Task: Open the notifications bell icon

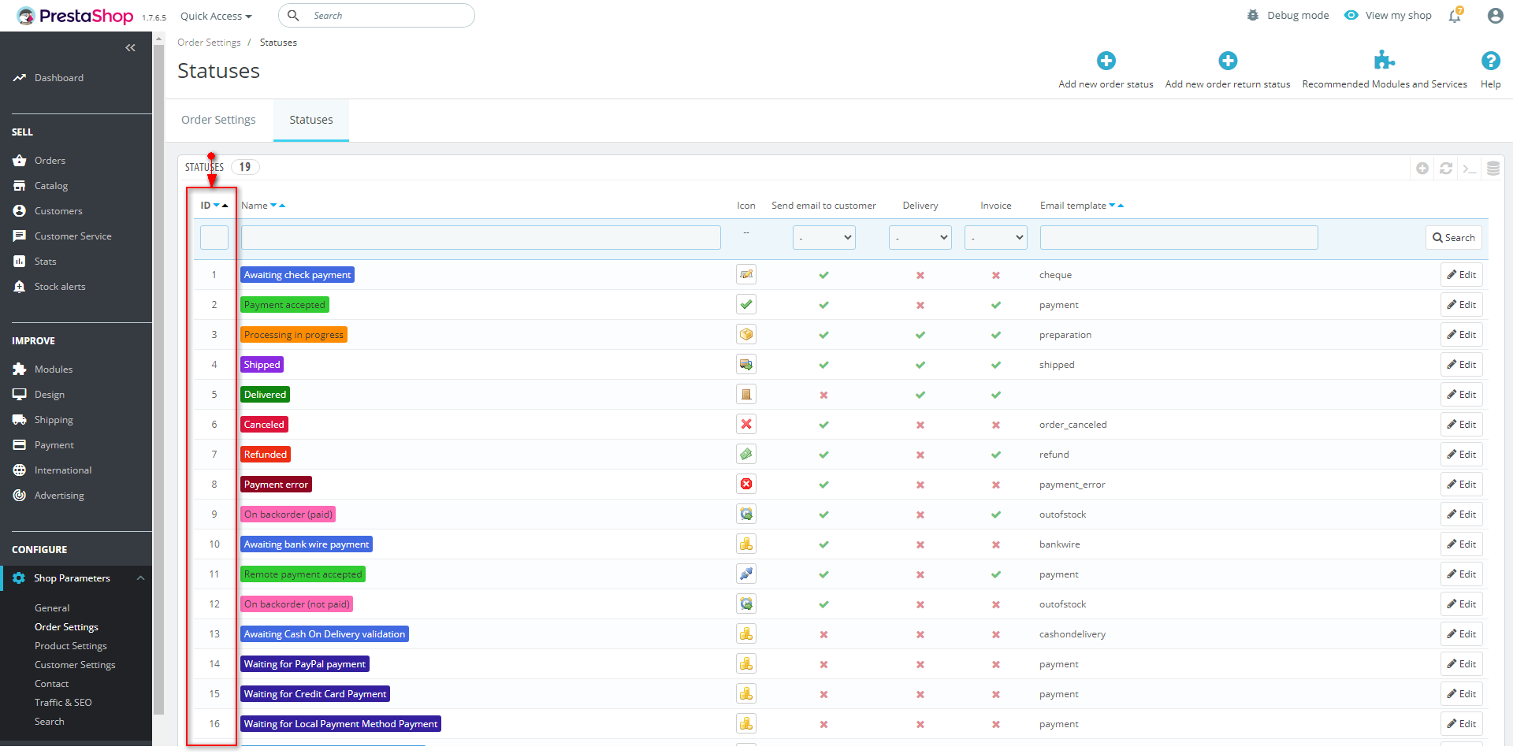Action: click(x=1455, y=16)
